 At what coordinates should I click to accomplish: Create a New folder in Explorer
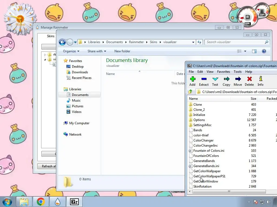122,51
